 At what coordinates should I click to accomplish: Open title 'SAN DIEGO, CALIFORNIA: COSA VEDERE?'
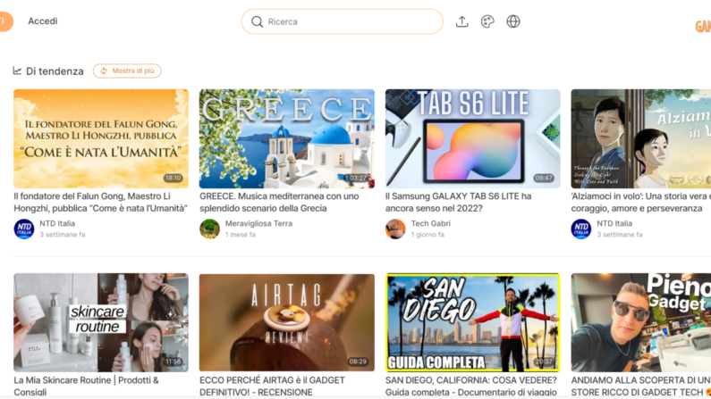click(x=471, y=380)
